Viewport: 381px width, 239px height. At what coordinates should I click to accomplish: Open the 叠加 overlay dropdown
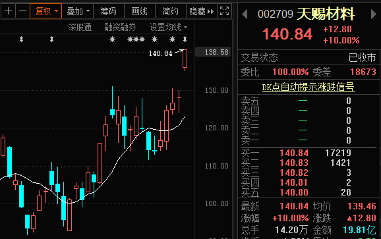pos(78,11)
